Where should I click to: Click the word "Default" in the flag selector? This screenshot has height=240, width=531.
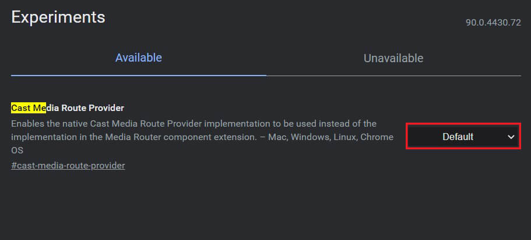pyautogui.click(x=458, y=137)
